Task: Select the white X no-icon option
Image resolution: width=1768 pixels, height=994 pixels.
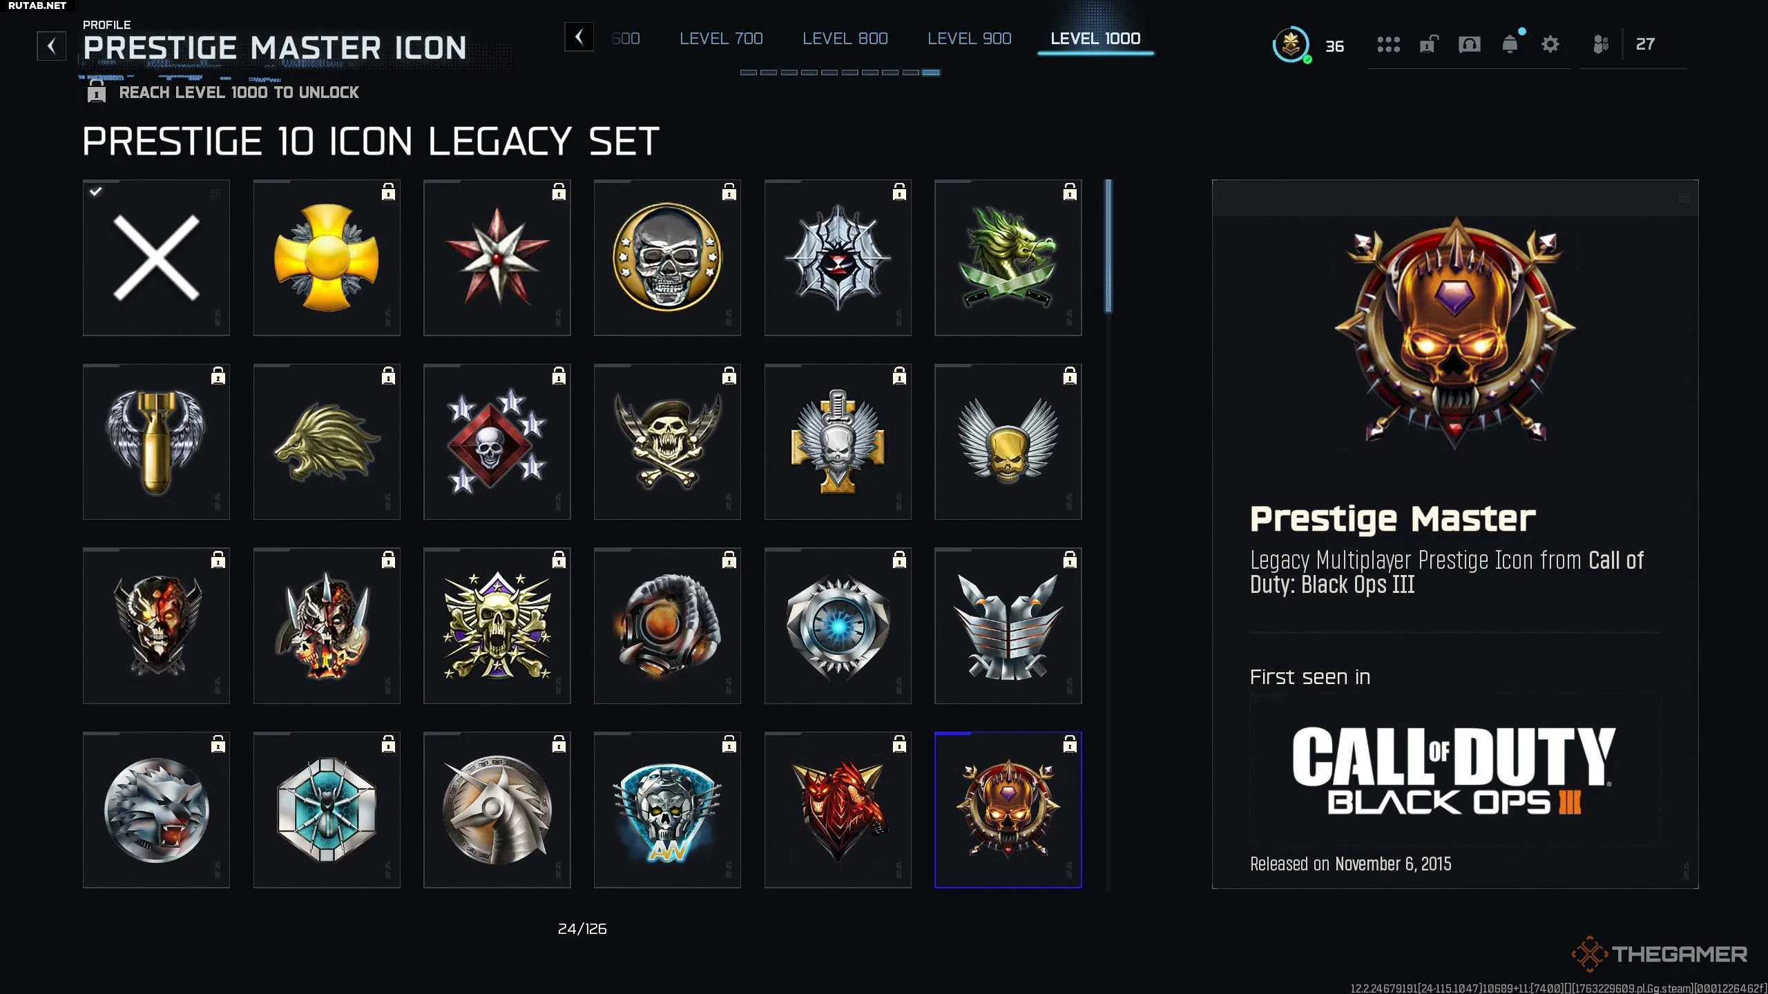Action: 156,257
